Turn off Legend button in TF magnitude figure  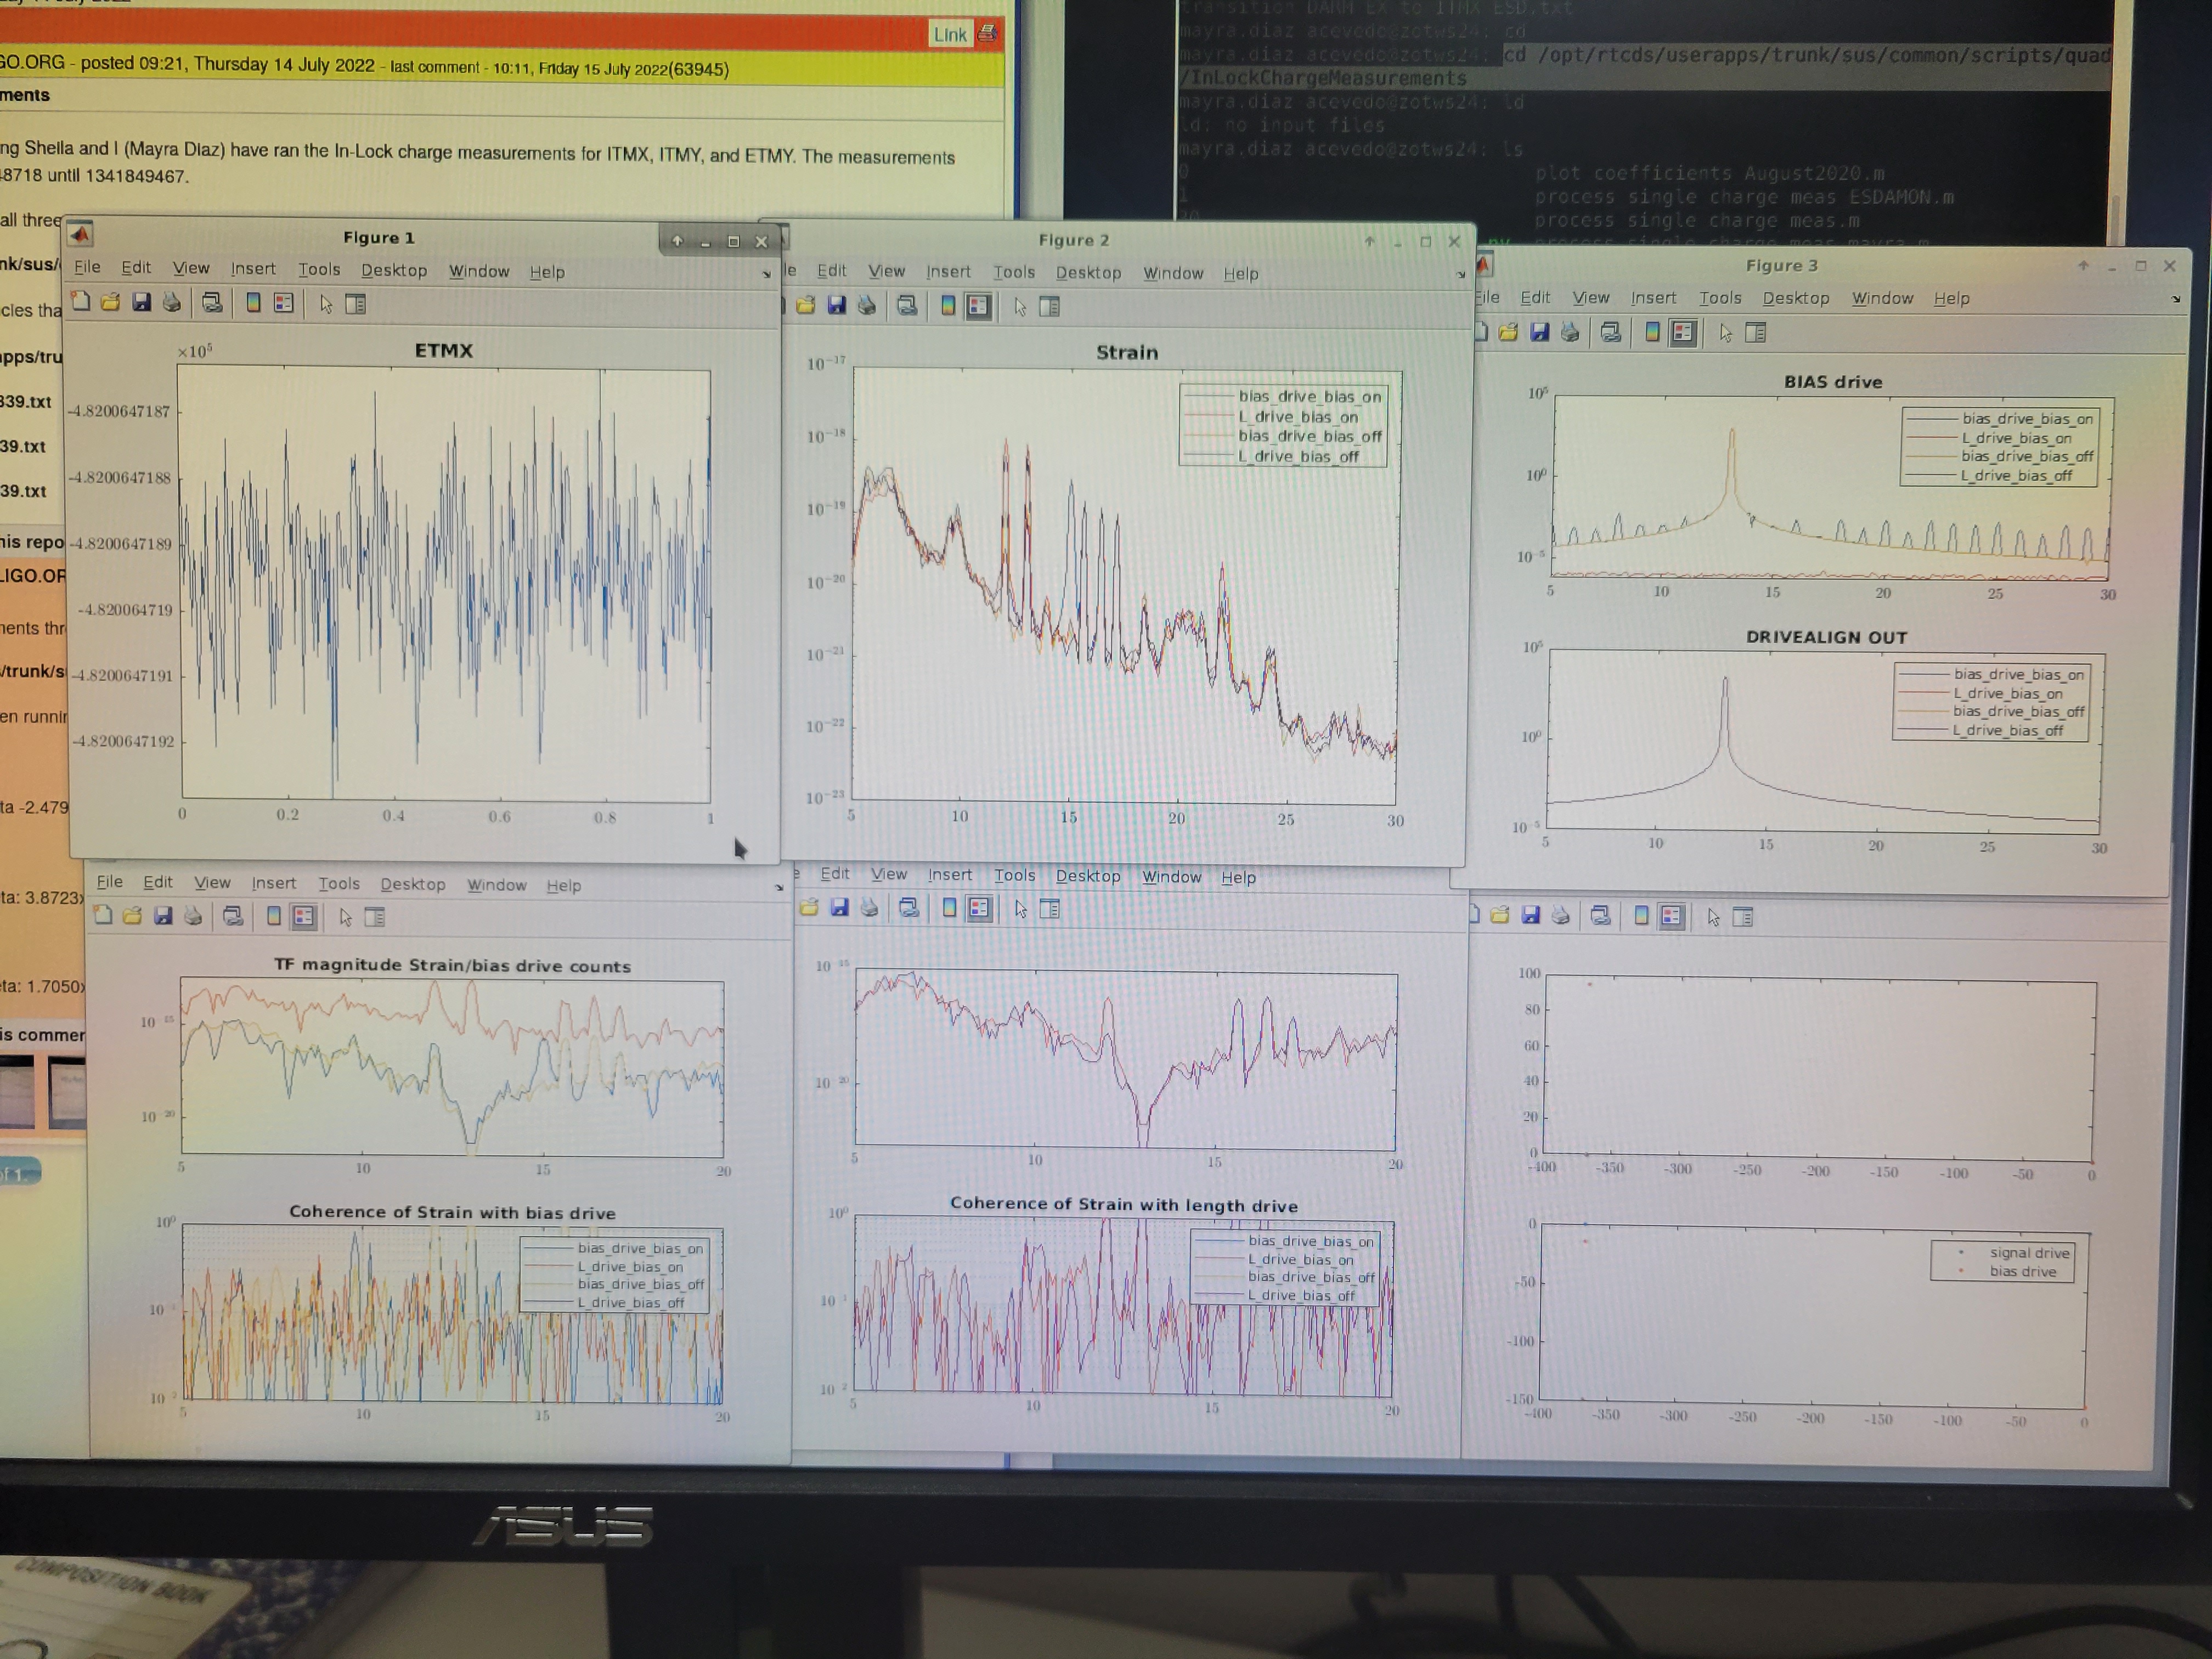click(x=304, y=916)
